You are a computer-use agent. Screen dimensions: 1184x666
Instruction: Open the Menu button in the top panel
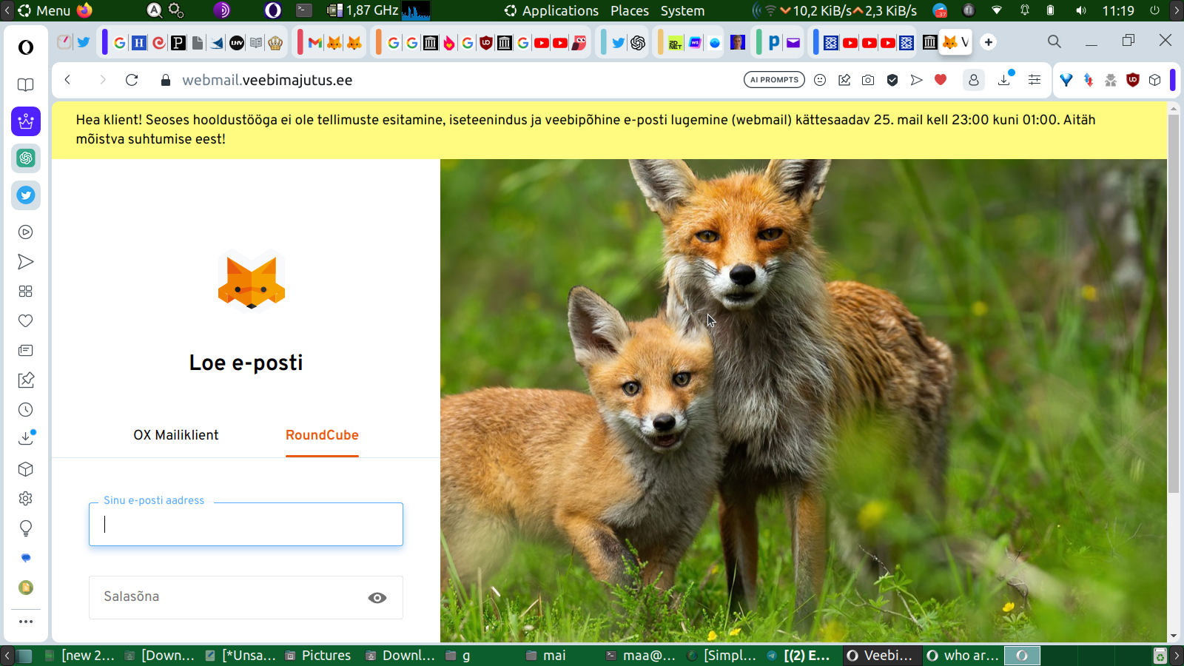(44, 10)
